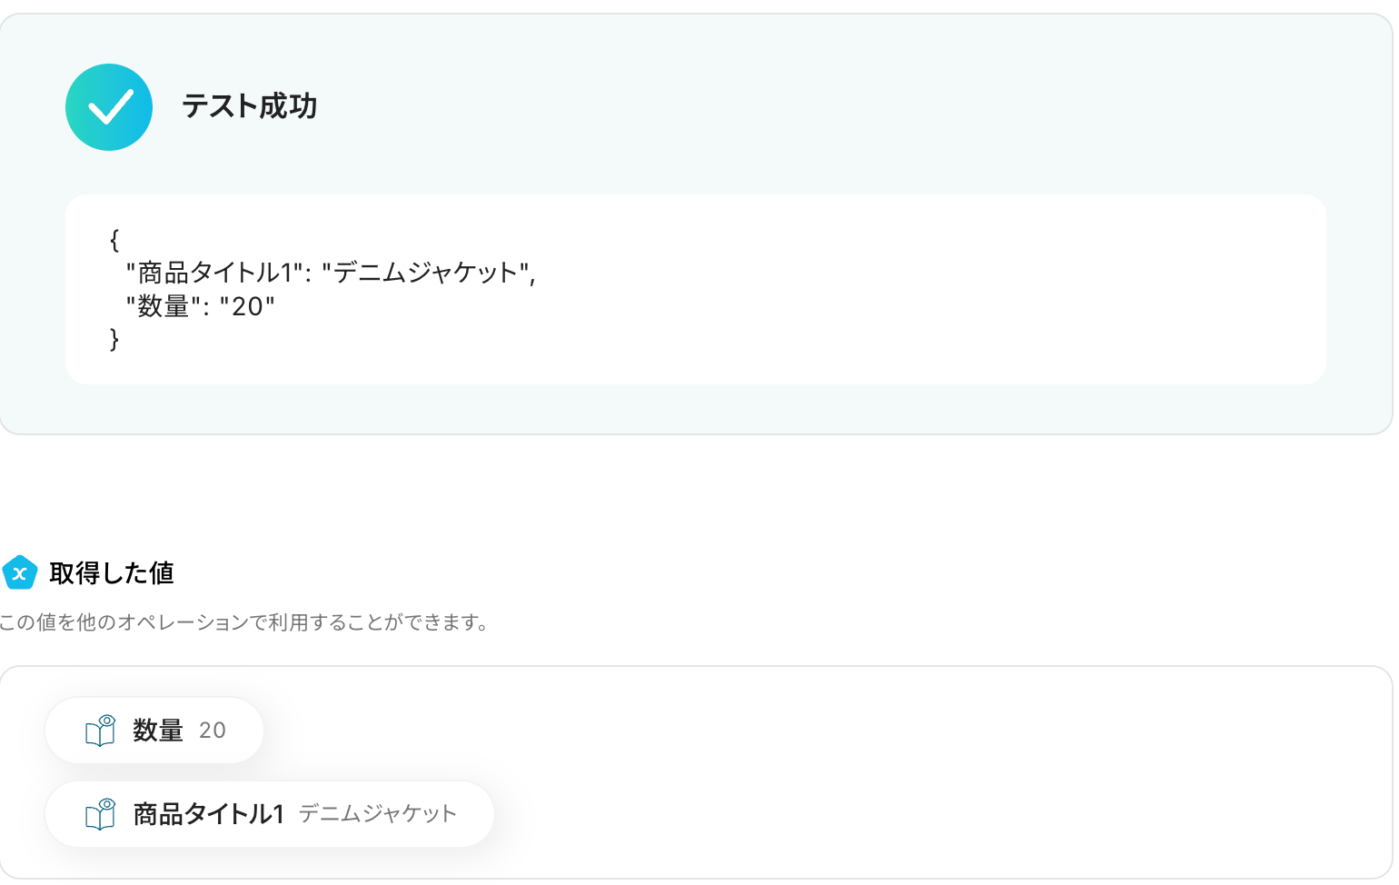Click the "20" value in JSON block
Screen dimensions: 1399x885
coord(247,306)
